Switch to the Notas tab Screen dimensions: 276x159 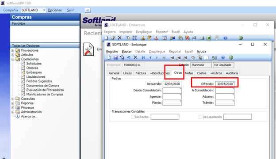[189, 73]
